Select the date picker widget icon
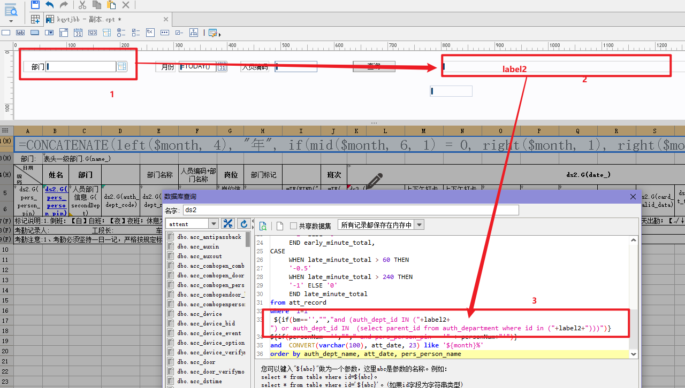This screenshot has width=685, height=388. click(78, 33)
